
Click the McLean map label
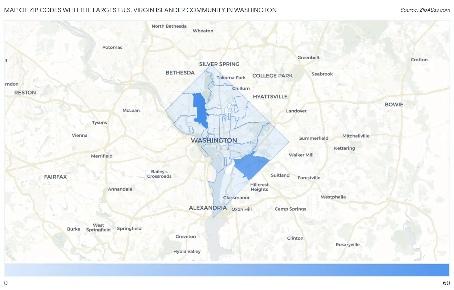(131, 110)
